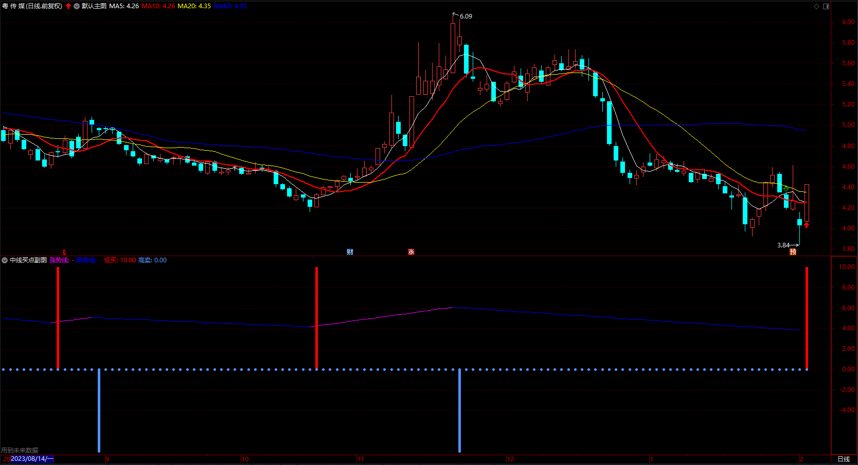Click the first blue sell signal bar in the sub-chart
This screenshot has width=858, height=465.
pyautogui.click(x=99, y=410)
